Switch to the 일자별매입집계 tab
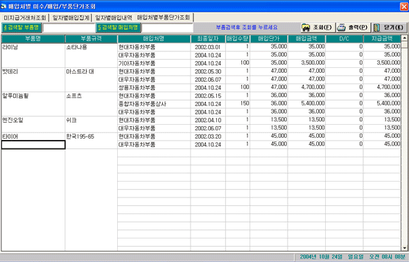Image resolution: width=409 pixels, height=262 pixels. click(71, 18)
